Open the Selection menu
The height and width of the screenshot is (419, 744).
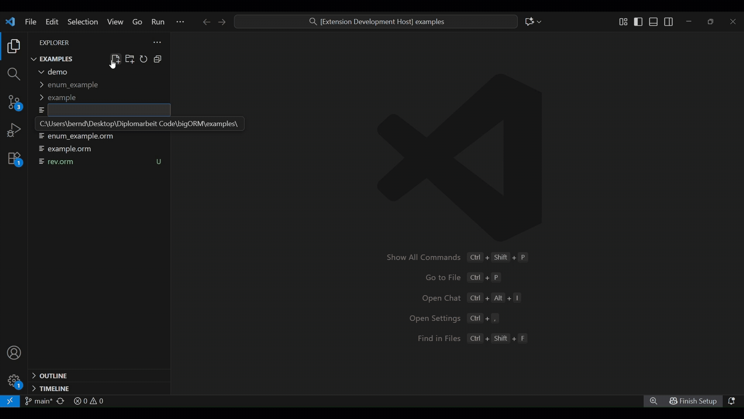pos(83,22)
